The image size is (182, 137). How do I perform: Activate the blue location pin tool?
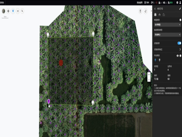(13, 11)
